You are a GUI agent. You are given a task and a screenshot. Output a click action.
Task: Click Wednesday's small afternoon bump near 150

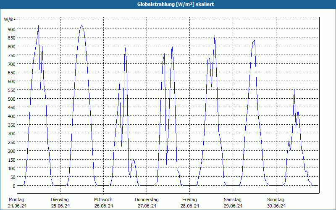tap(134, 161)
